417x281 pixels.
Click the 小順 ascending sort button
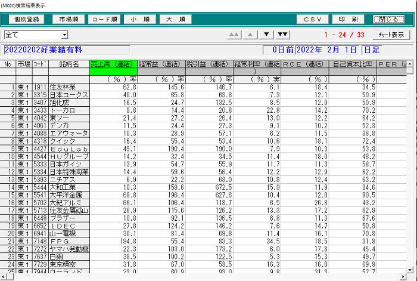click(140, 19)
